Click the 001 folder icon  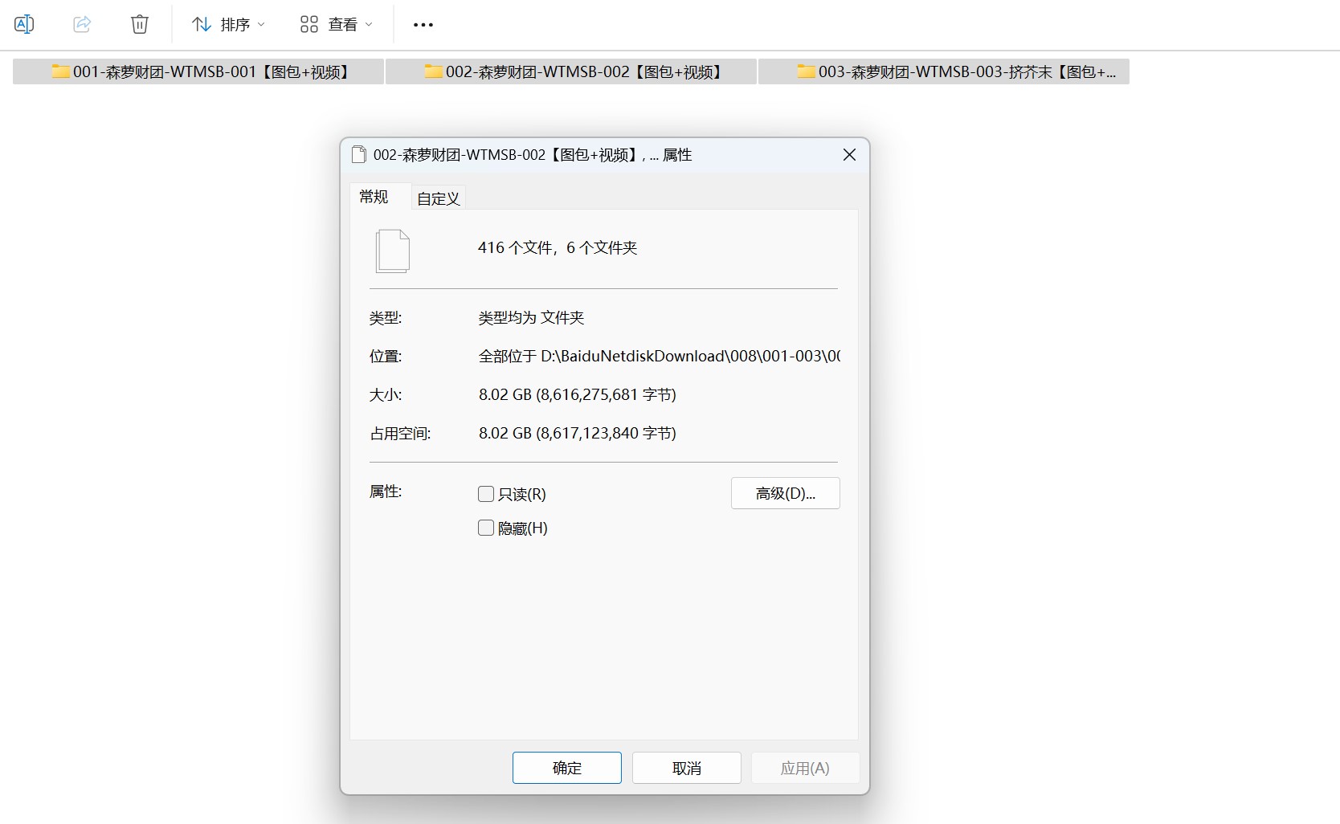point(60,71)
